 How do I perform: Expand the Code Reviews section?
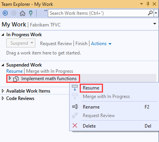tap(3, 98)
